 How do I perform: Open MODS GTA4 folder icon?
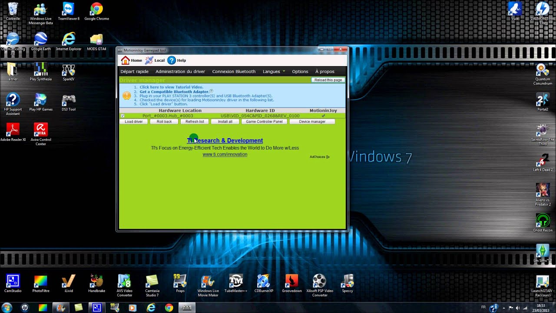pyautogui.click(x=96, y=41)
